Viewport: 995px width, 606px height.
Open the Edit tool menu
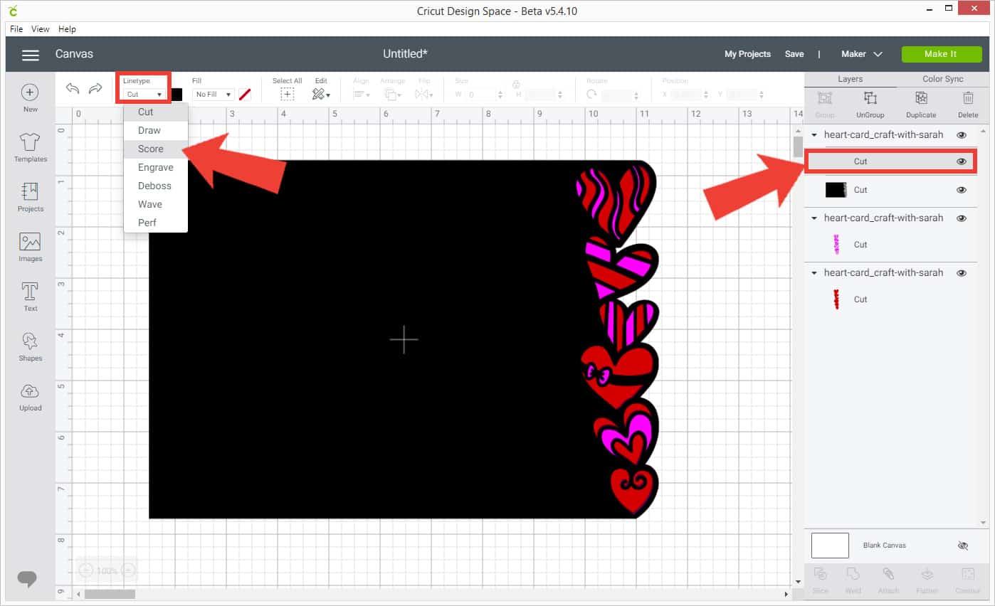321,94
